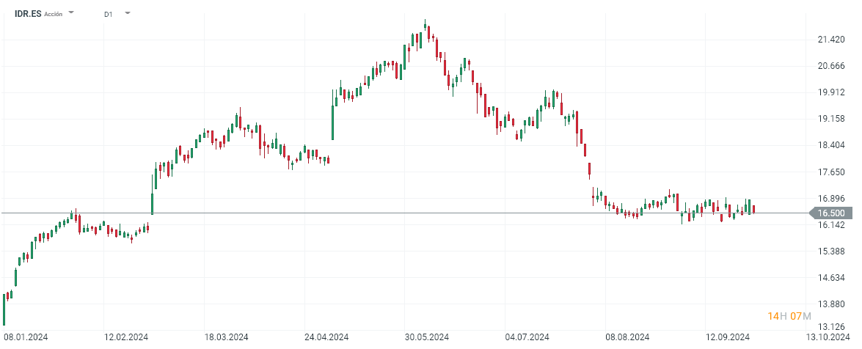Screen dimensions: 862x349
Task: Click the IDR.ES symbol name
Action: pyautogui.click(x=28, y=13)
